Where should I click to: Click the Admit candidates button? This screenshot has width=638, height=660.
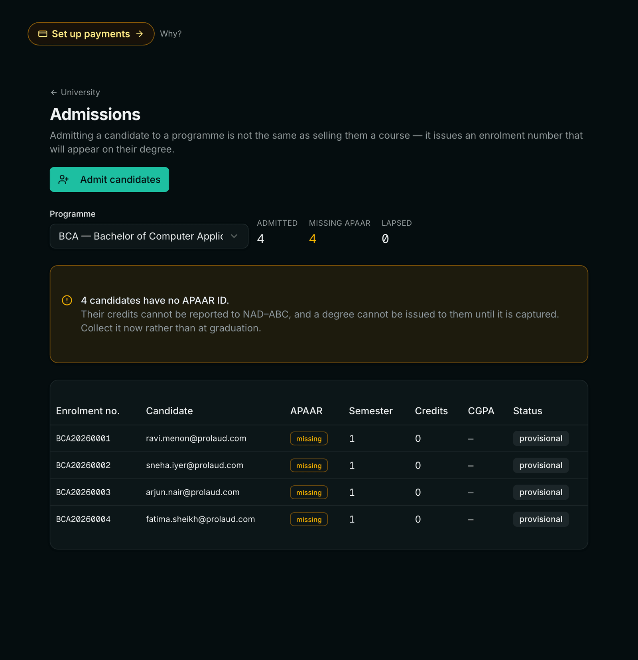(x=109, y=179)
